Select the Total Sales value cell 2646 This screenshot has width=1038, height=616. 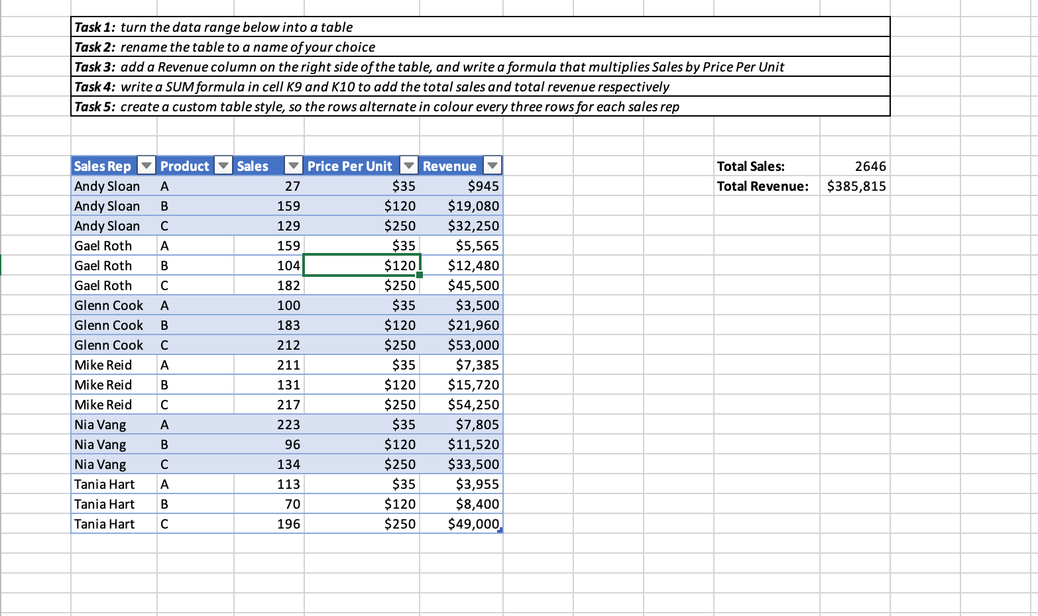pos(854,166)
